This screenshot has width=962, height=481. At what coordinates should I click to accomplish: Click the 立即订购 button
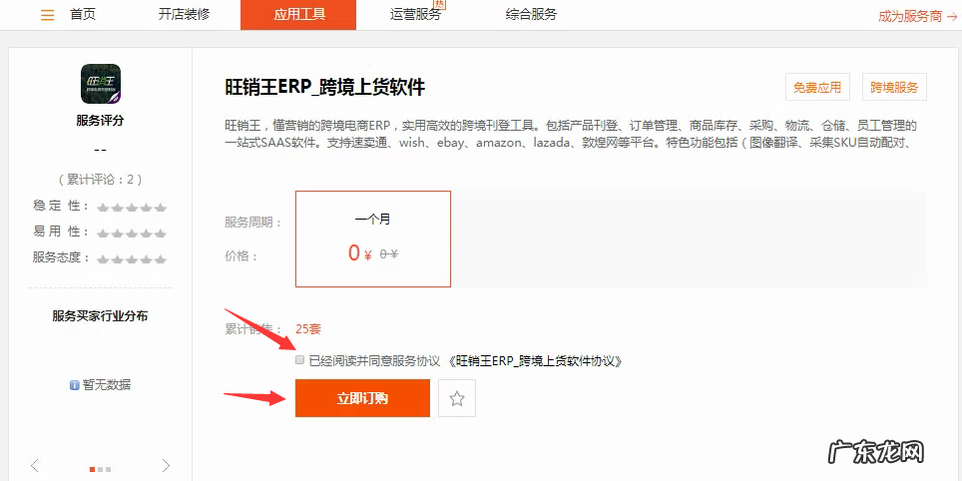click(x=362, y=398)
